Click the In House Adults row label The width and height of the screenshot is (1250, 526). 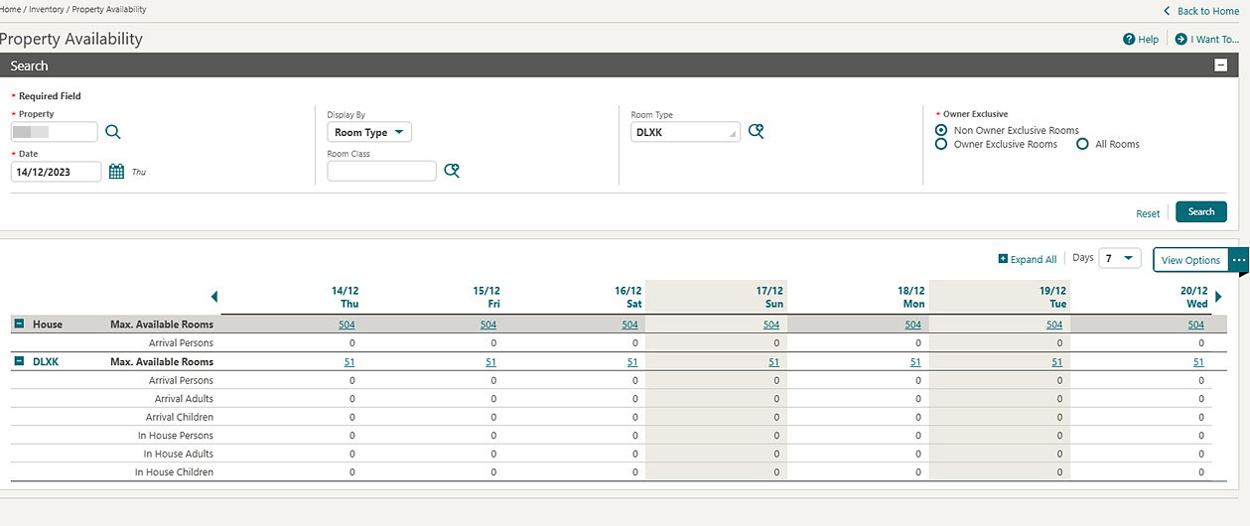(x=179, y=454)
